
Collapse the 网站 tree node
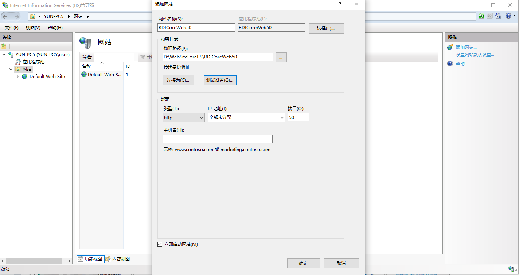(x=11, y=69)
